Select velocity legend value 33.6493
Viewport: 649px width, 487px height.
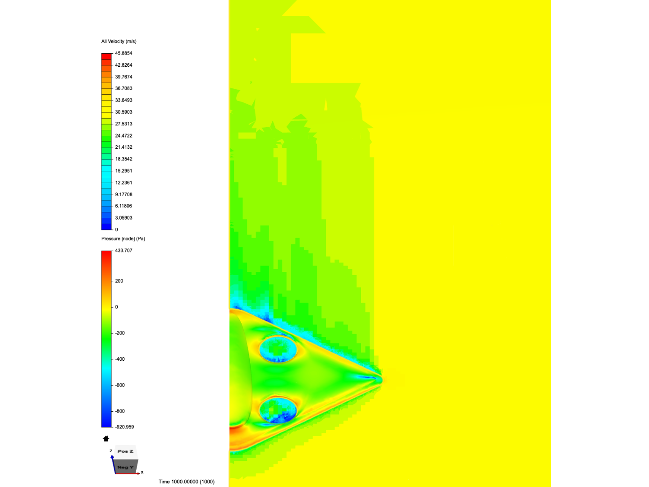tap(123, 100)
